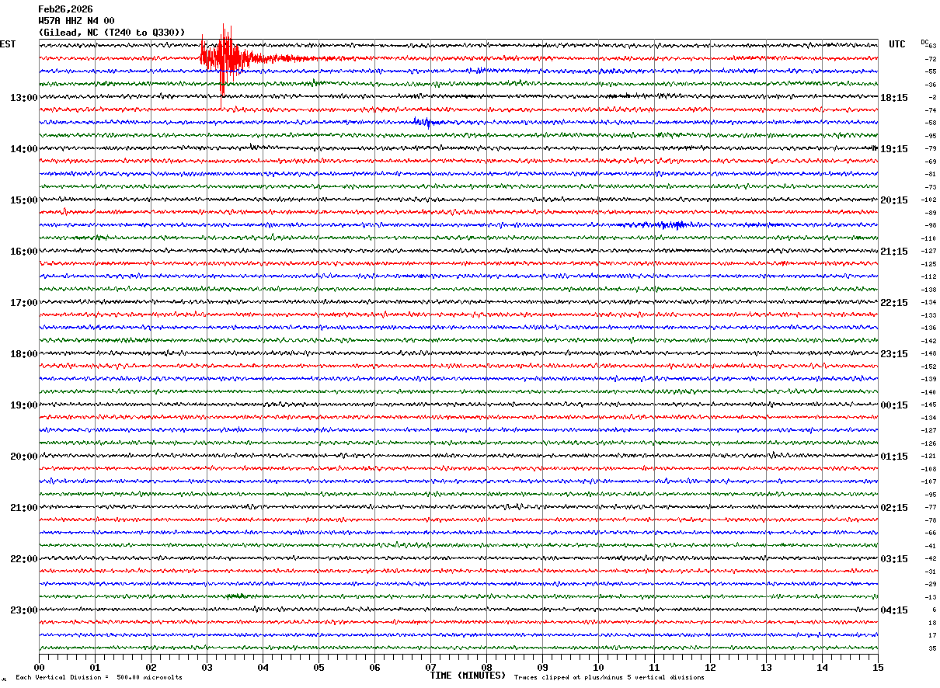Screen dimensions: 940x688
Task: Click the 03 minute tick label
Action: pos(207,667)
